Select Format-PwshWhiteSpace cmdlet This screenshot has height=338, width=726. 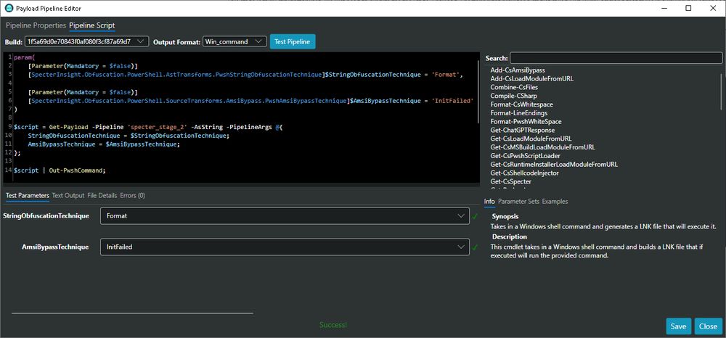[x=526, y=122]
